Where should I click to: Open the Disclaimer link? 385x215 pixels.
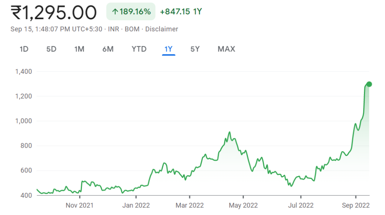(x=162, y=29)
